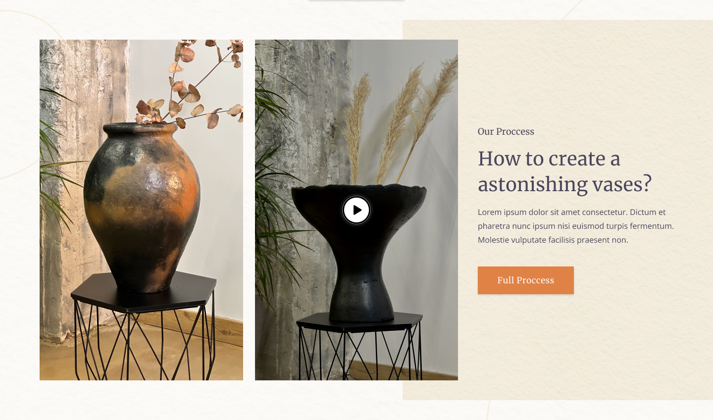Select the 'Our Proccess' subtitle text
The image size is (713, 420).
coord(506,131)
